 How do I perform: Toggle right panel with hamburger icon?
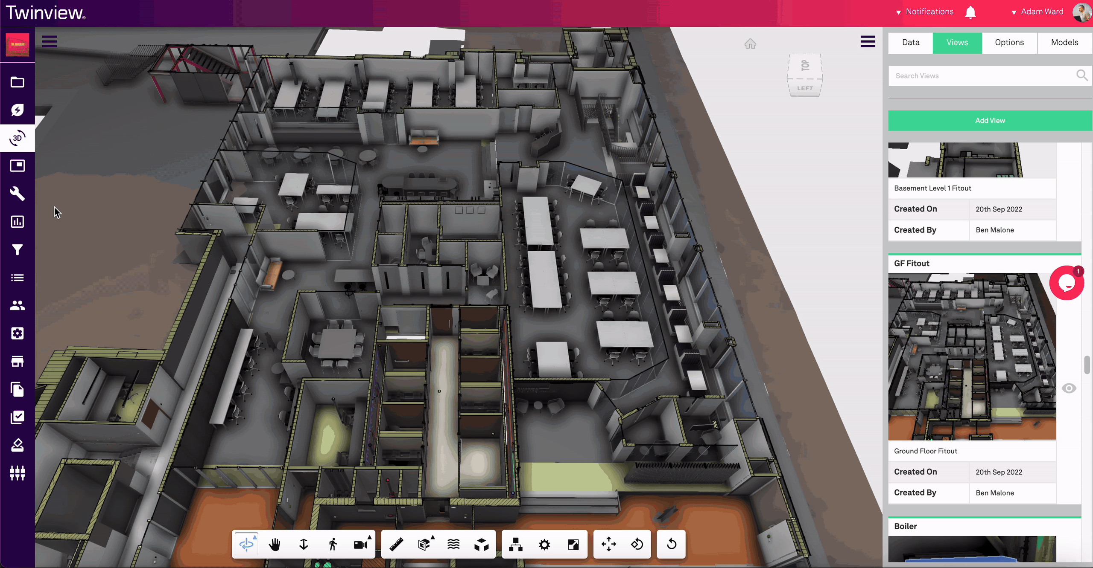click(868, 41)
